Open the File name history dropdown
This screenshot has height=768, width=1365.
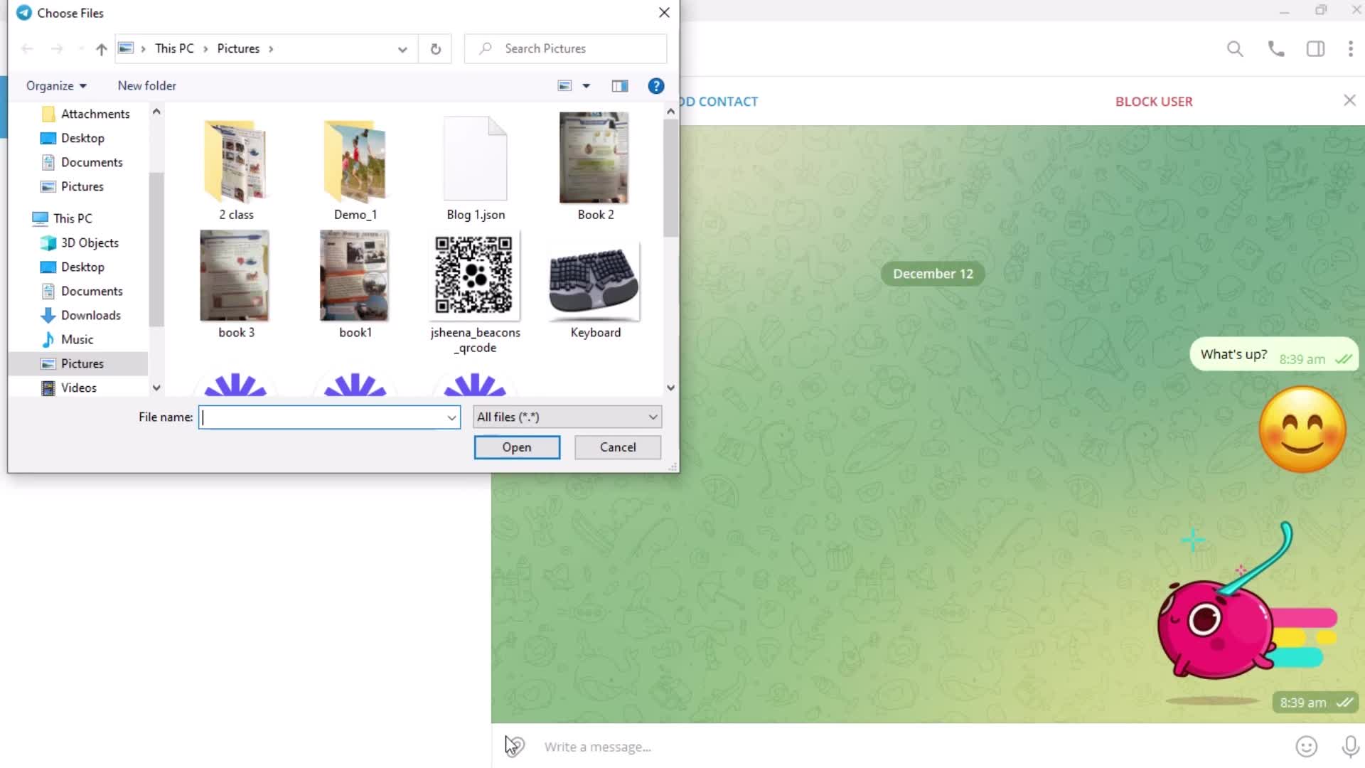[x=451, y=417]
